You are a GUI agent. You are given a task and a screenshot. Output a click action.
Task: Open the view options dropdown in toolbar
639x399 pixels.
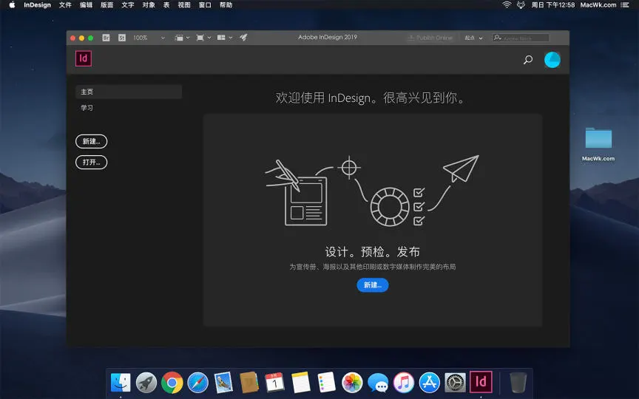pos(182,38)
